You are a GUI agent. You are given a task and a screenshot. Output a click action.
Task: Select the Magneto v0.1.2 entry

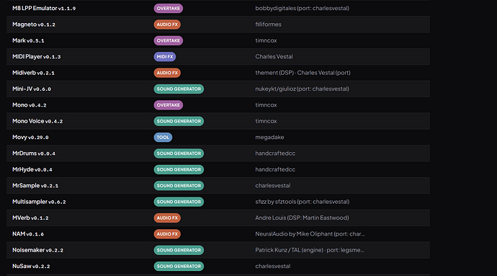coord(34,25)
